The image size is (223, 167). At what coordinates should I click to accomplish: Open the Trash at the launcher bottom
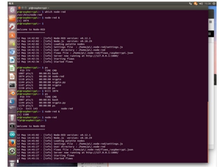pos(12,163)
